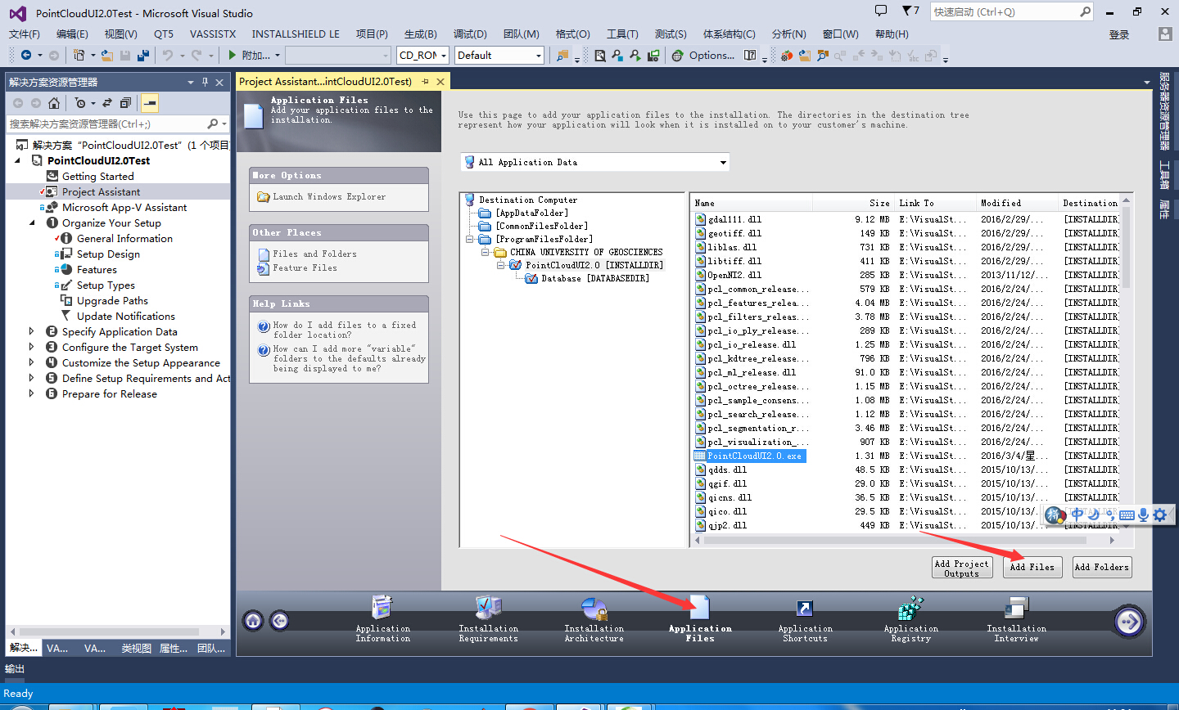Open the 工具(T) menu
Screen dimensions: 1179x710
[622, 34]
